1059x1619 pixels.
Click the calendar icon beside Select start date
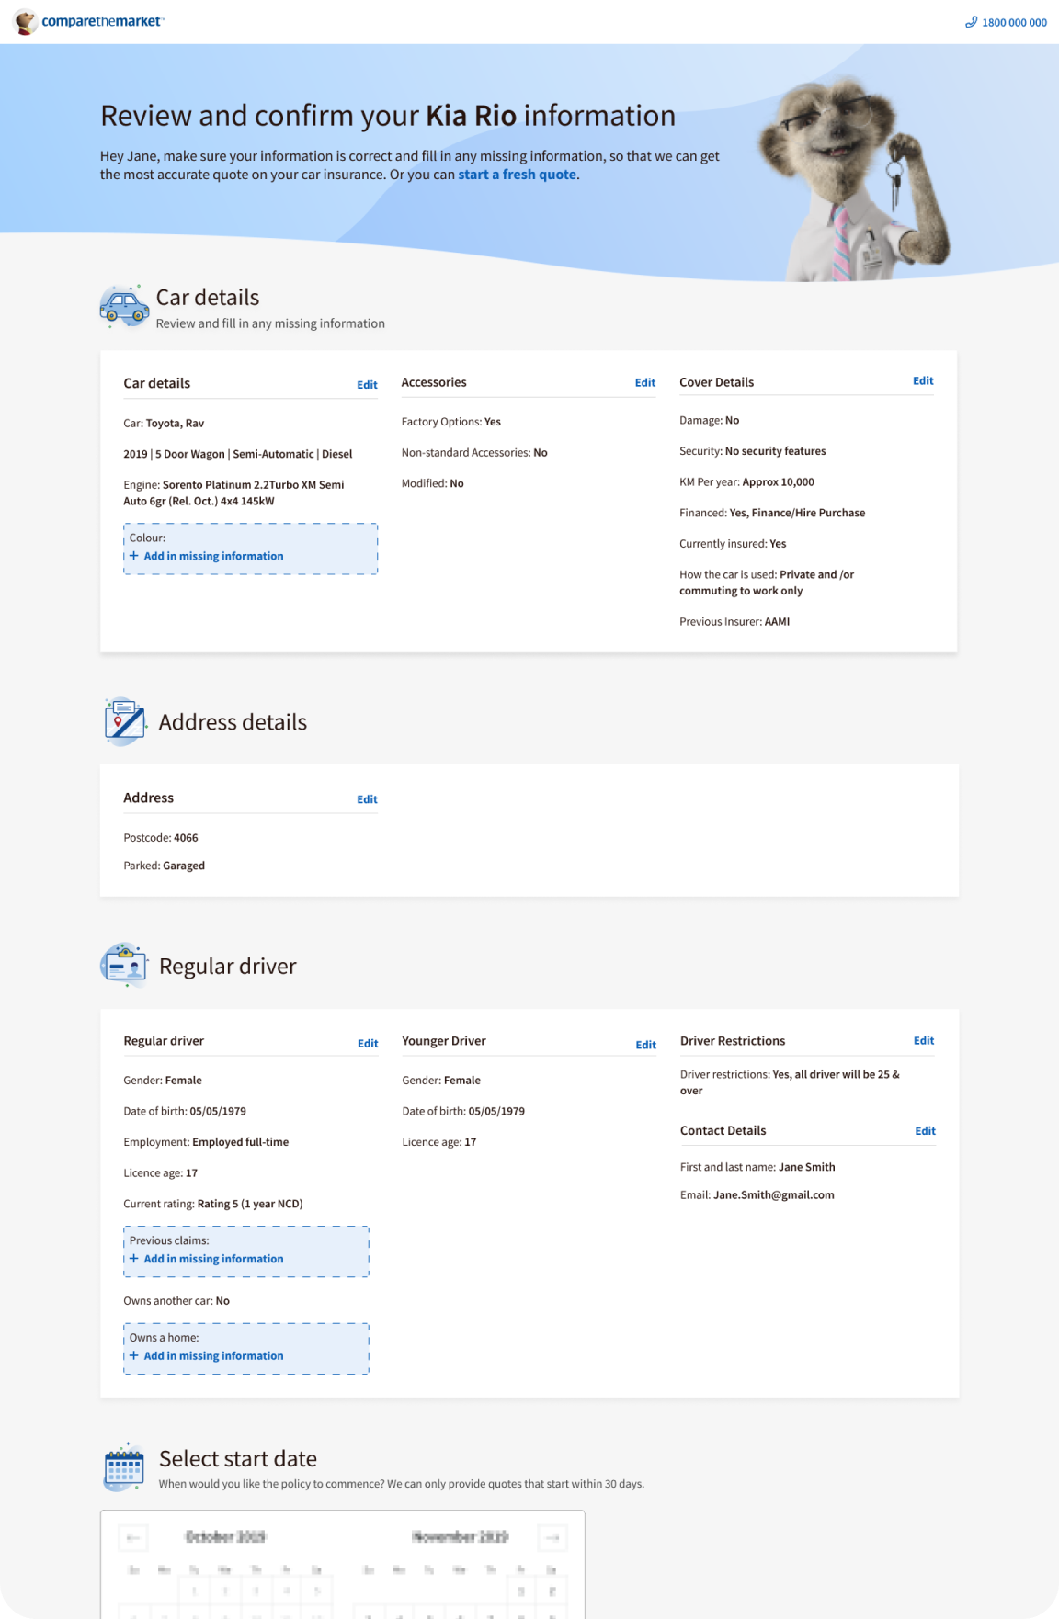[124, 1467]
